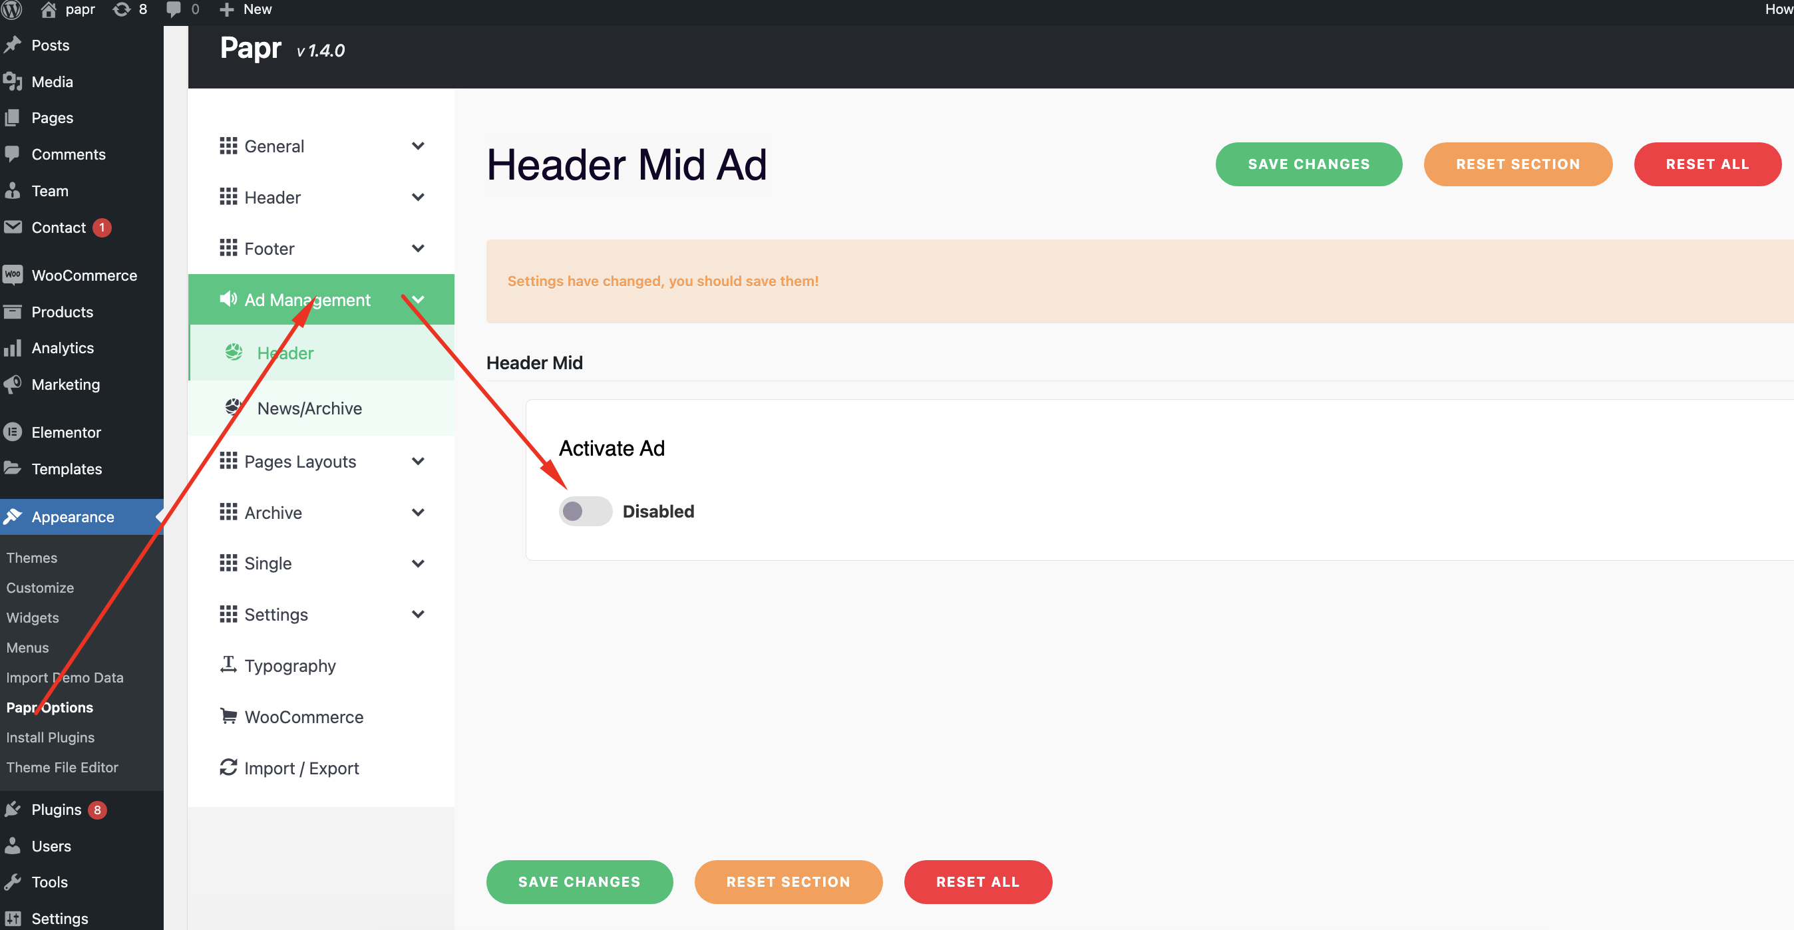1794x930 pixels.
Task: Collapse the Ad Management chevron
Action: (x=418, y=299)
